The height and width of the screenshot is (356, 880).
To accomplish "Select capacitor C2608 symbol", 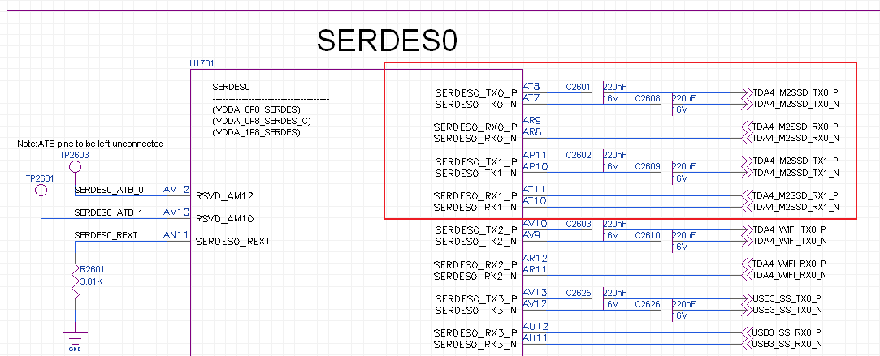I will [x=666, y=104].
